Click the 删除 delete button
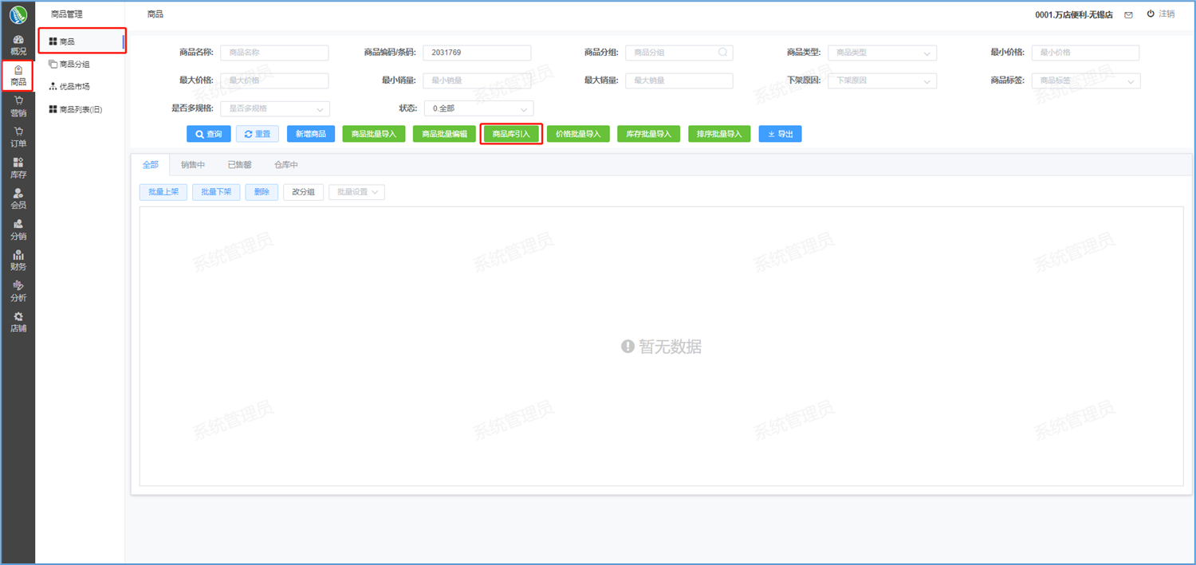 tap(262, 192)
